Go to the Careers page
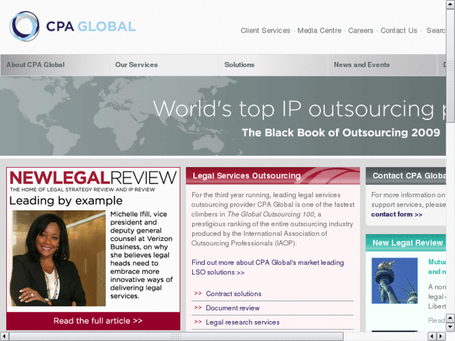Screen dimensions: 455x341 360,31
